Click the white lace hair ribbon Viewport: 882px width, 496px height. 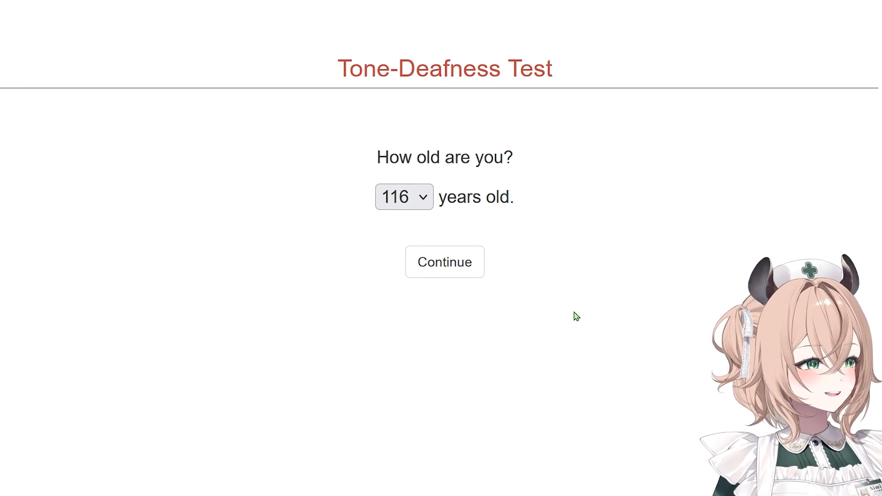pyautogui.click(x=746, y=342)
